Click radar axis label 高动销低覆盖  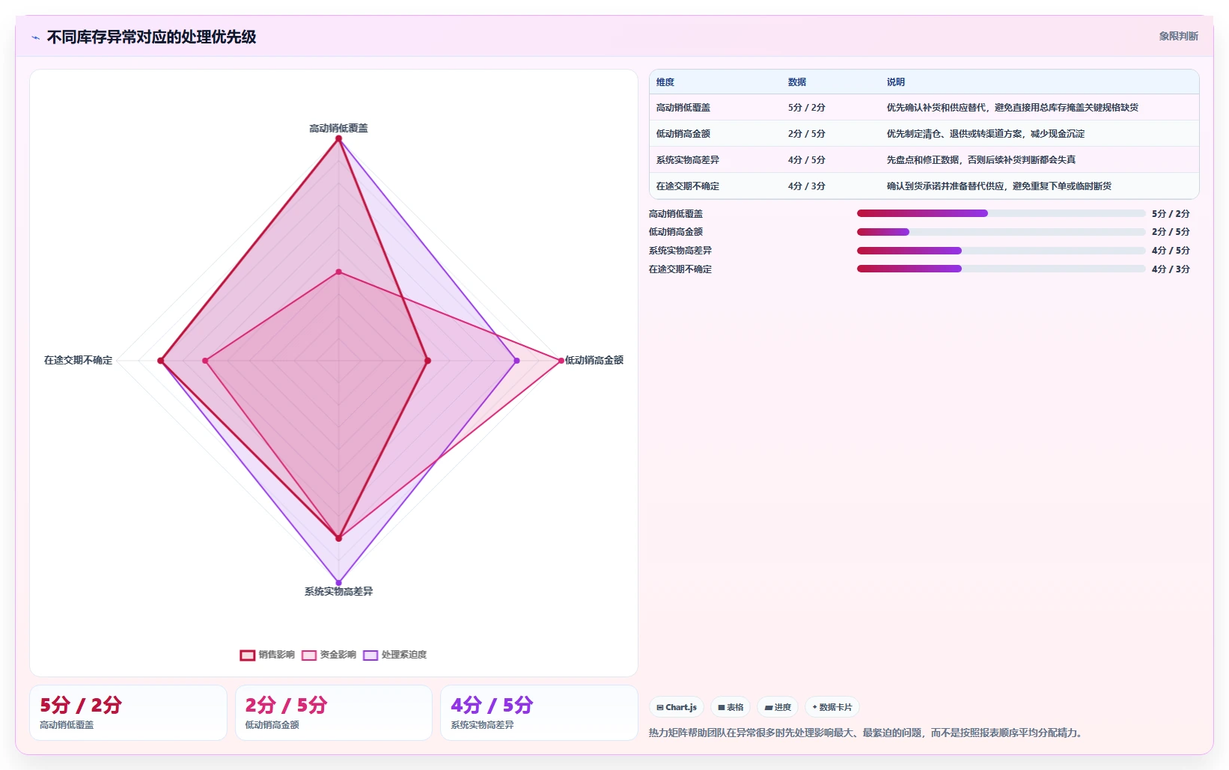pos(338,129)
